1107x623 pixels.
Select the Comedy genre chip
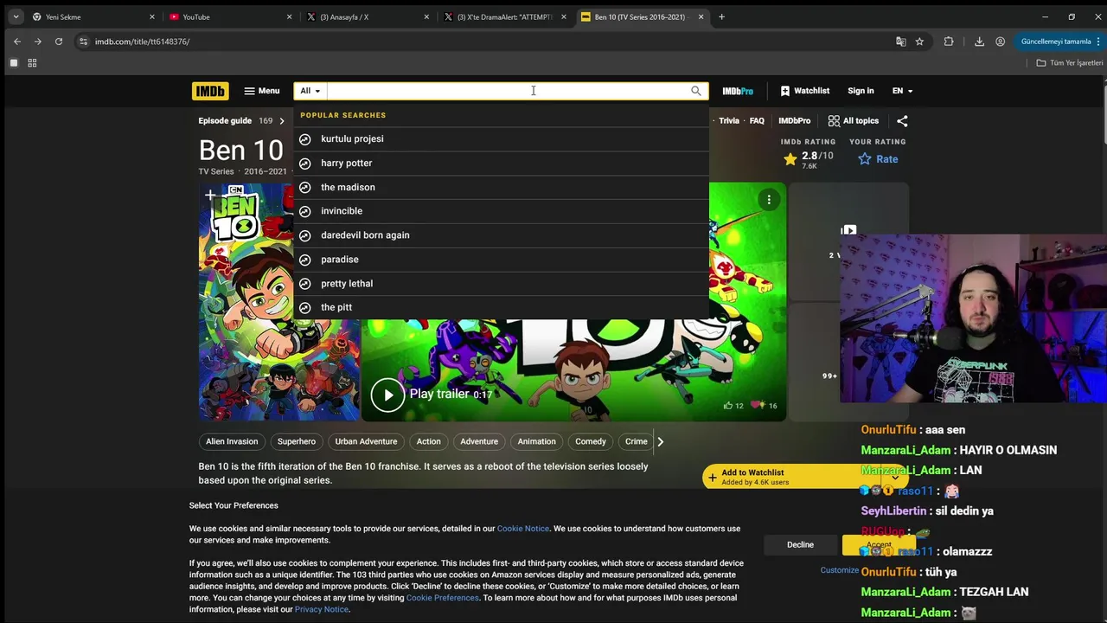591,441
